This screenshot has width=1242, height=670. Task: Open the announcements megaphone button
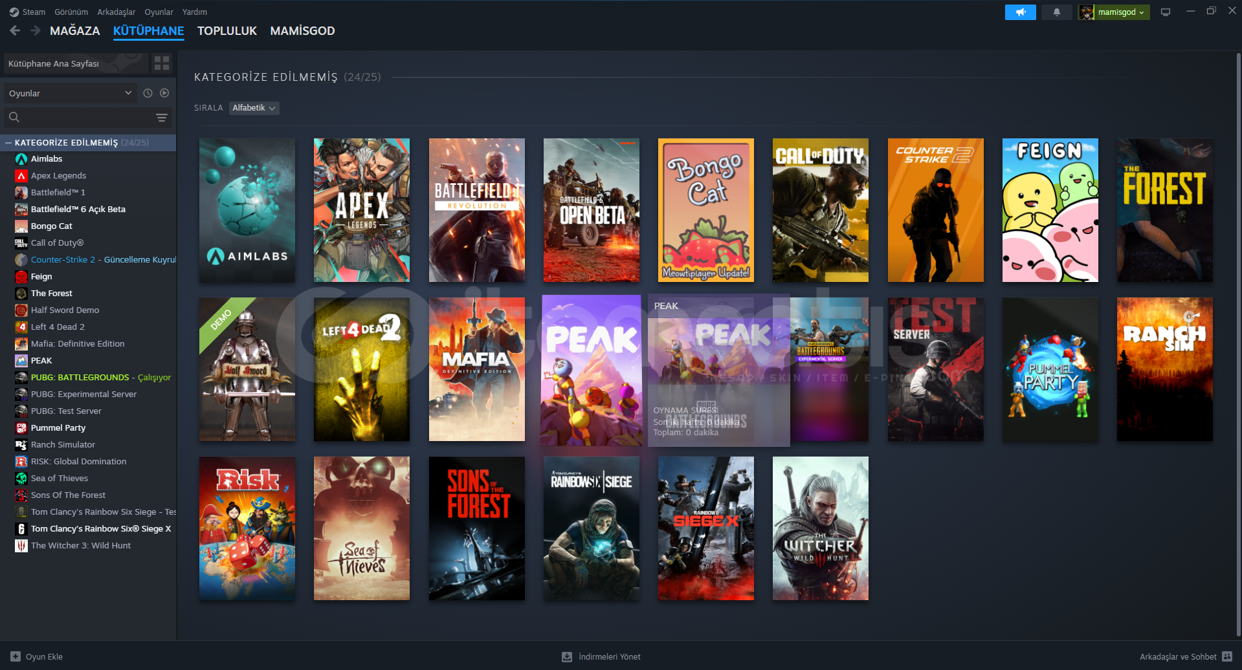coord(1020,12)
